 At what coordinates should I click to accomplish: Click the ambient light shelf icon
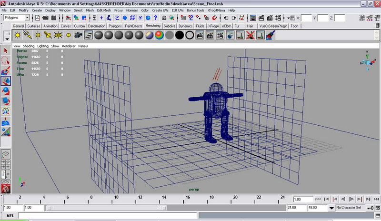click(18, 35)
